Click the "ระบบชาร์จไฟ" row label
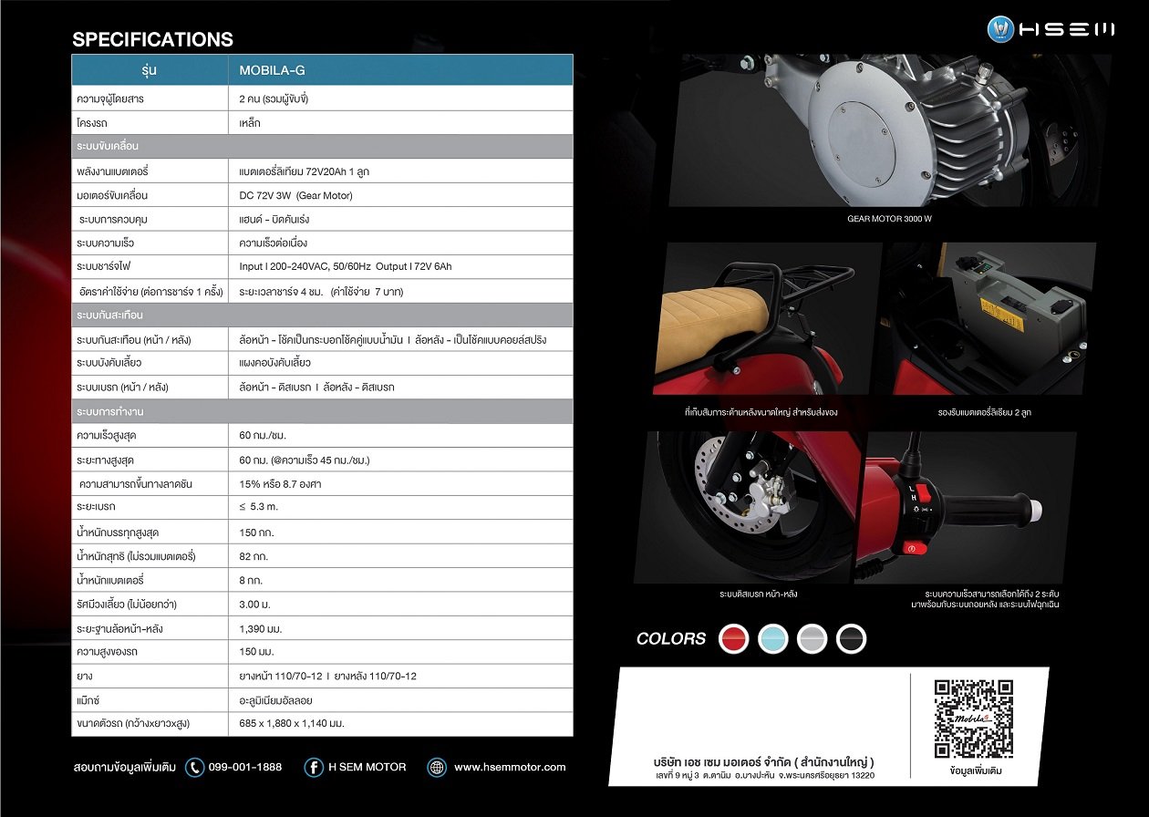This screenshot has height=817, width=1149. [x=106, y=267]
